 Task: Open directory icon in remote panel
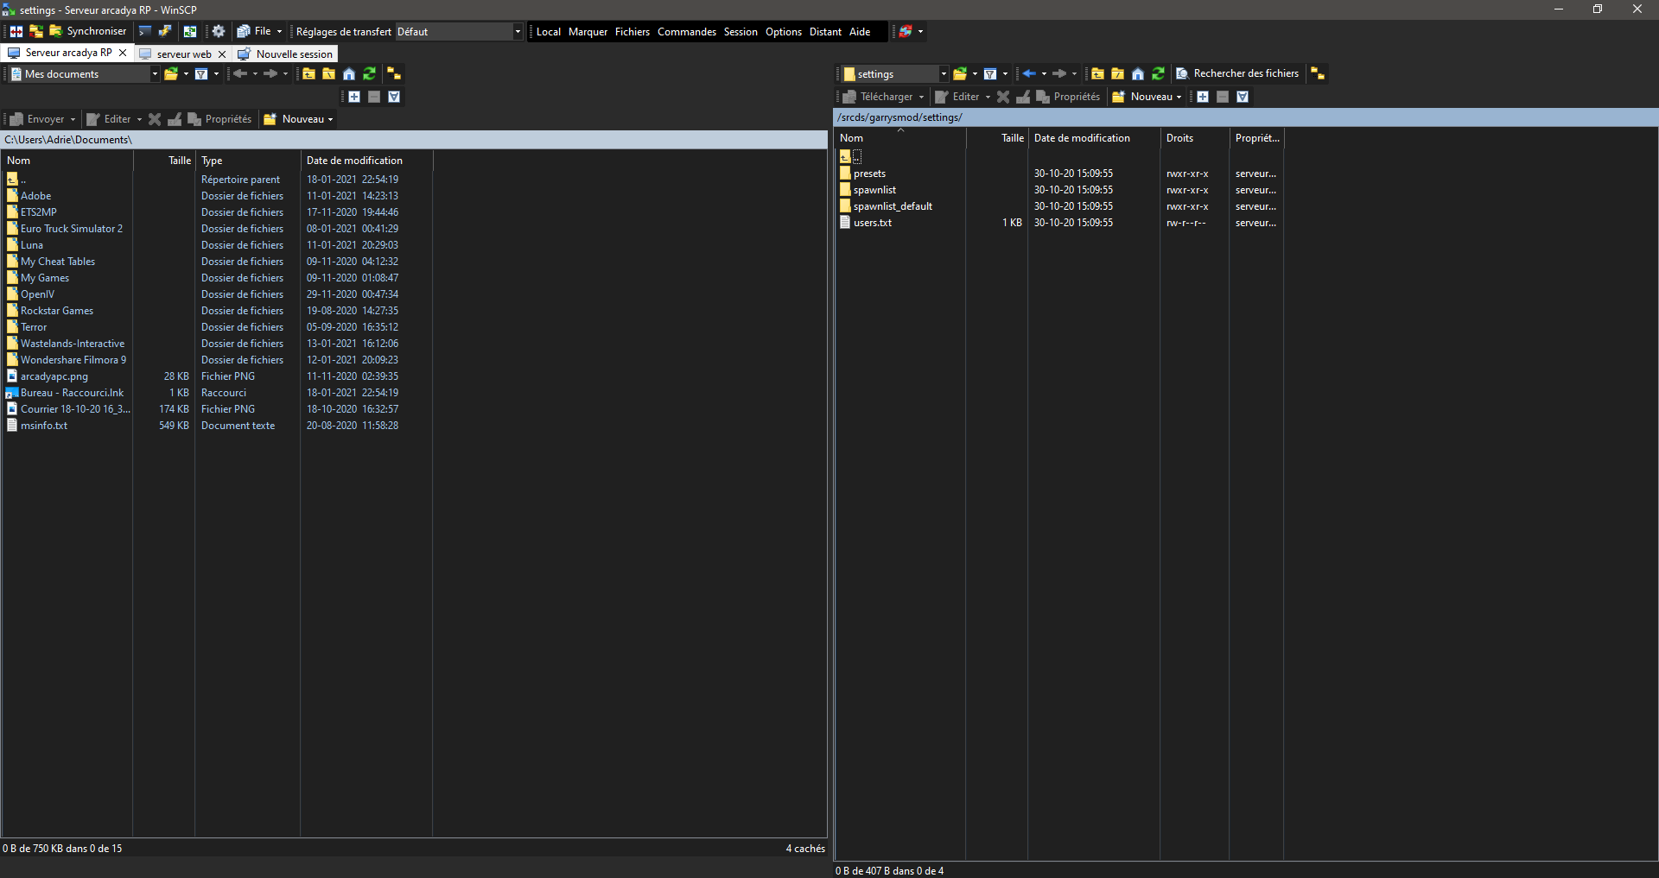coord(960,74)
